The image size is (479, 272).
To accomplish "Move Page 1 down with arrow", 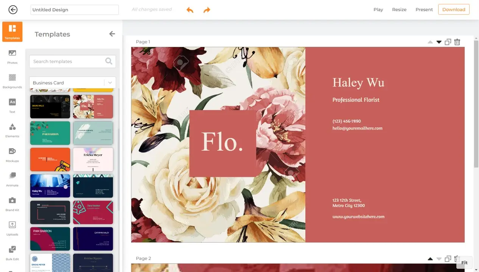I will pyautogui.click(x=439, y=42).
